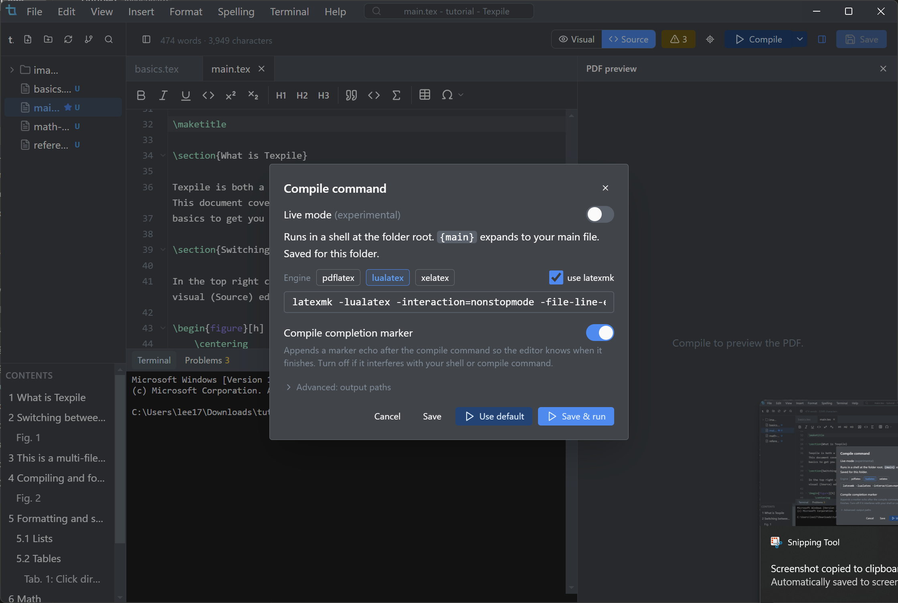Insert an H3 heading

(324, 95)
